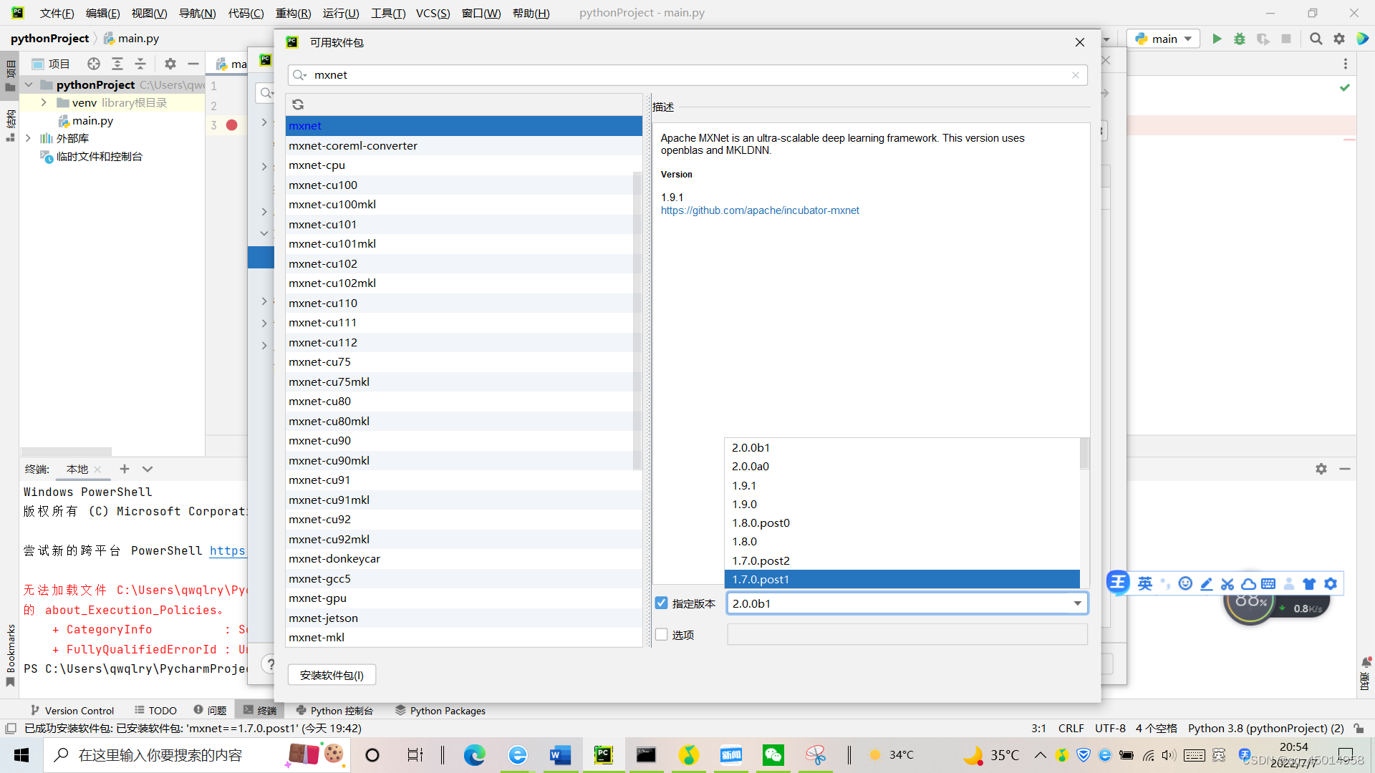The width and height of the screenshot is (1375, 773).
Task: Click the Search Everywhere magnifier icon
Action: point(1316,39)
